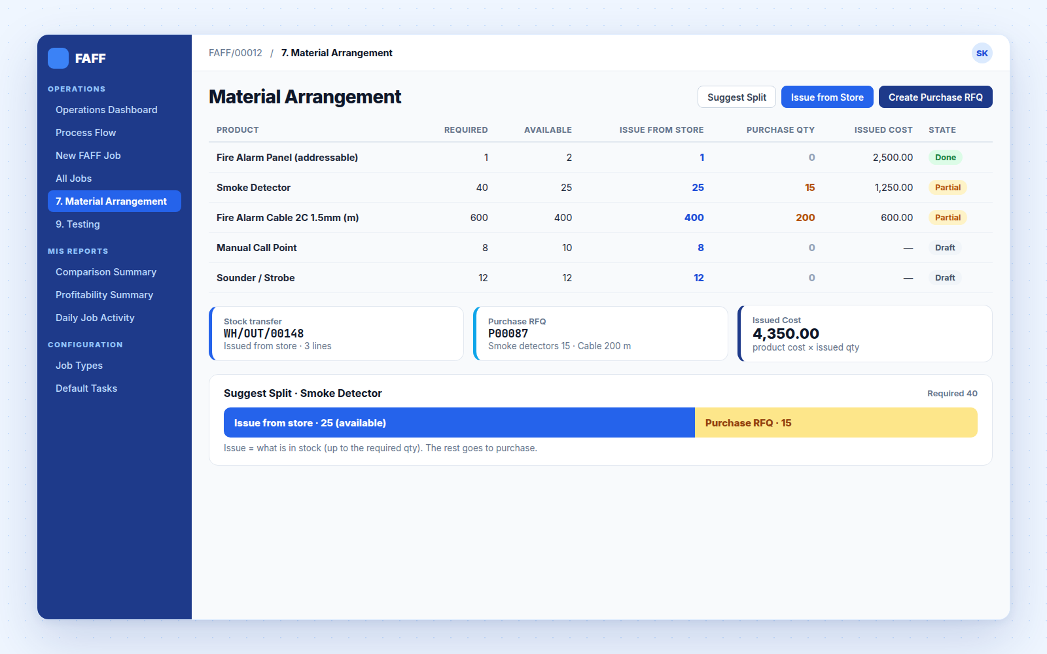Screen dimensions: 1047x654
Task: Click yellow Purchase RFQ bar segment
Action: click(x=836, y=423)
